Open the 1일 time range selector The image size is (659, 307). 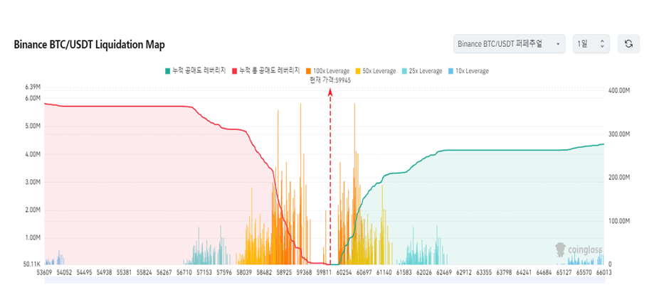point(591,43)
